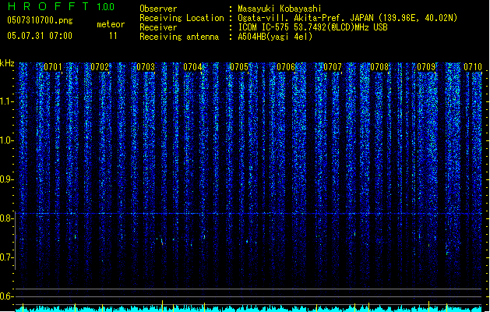Click the HROFFT 1.0.0 title text
The image size is (490, 312).
point(61,6)
